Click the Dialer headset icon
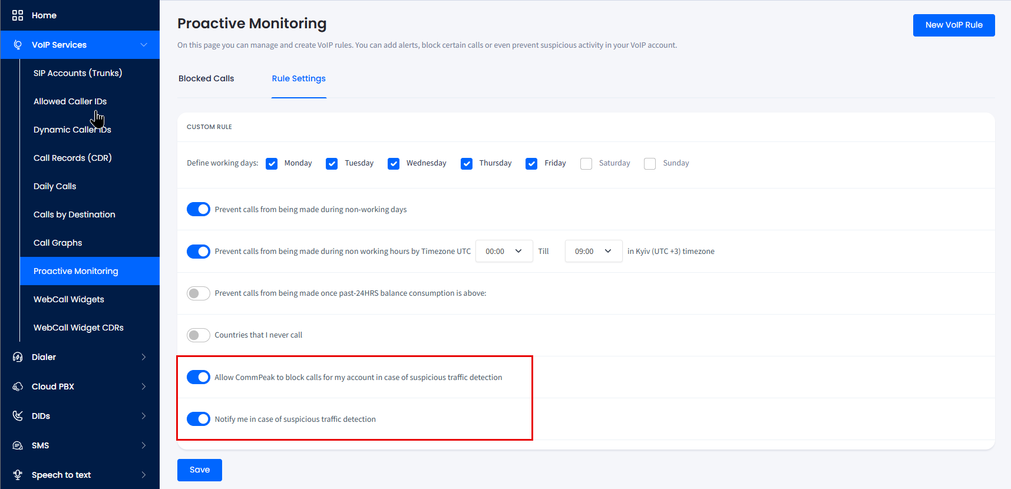This screenshot has width=1011, height=489. pos(18,357)
